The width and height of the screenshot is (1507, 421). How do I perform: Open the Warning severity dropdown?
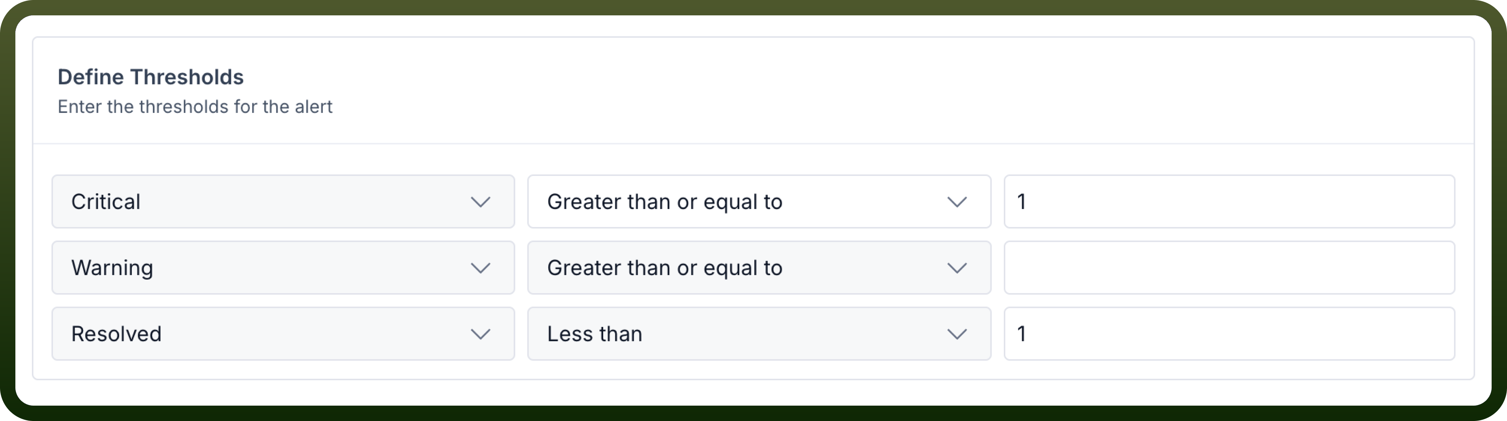[283, 267]
